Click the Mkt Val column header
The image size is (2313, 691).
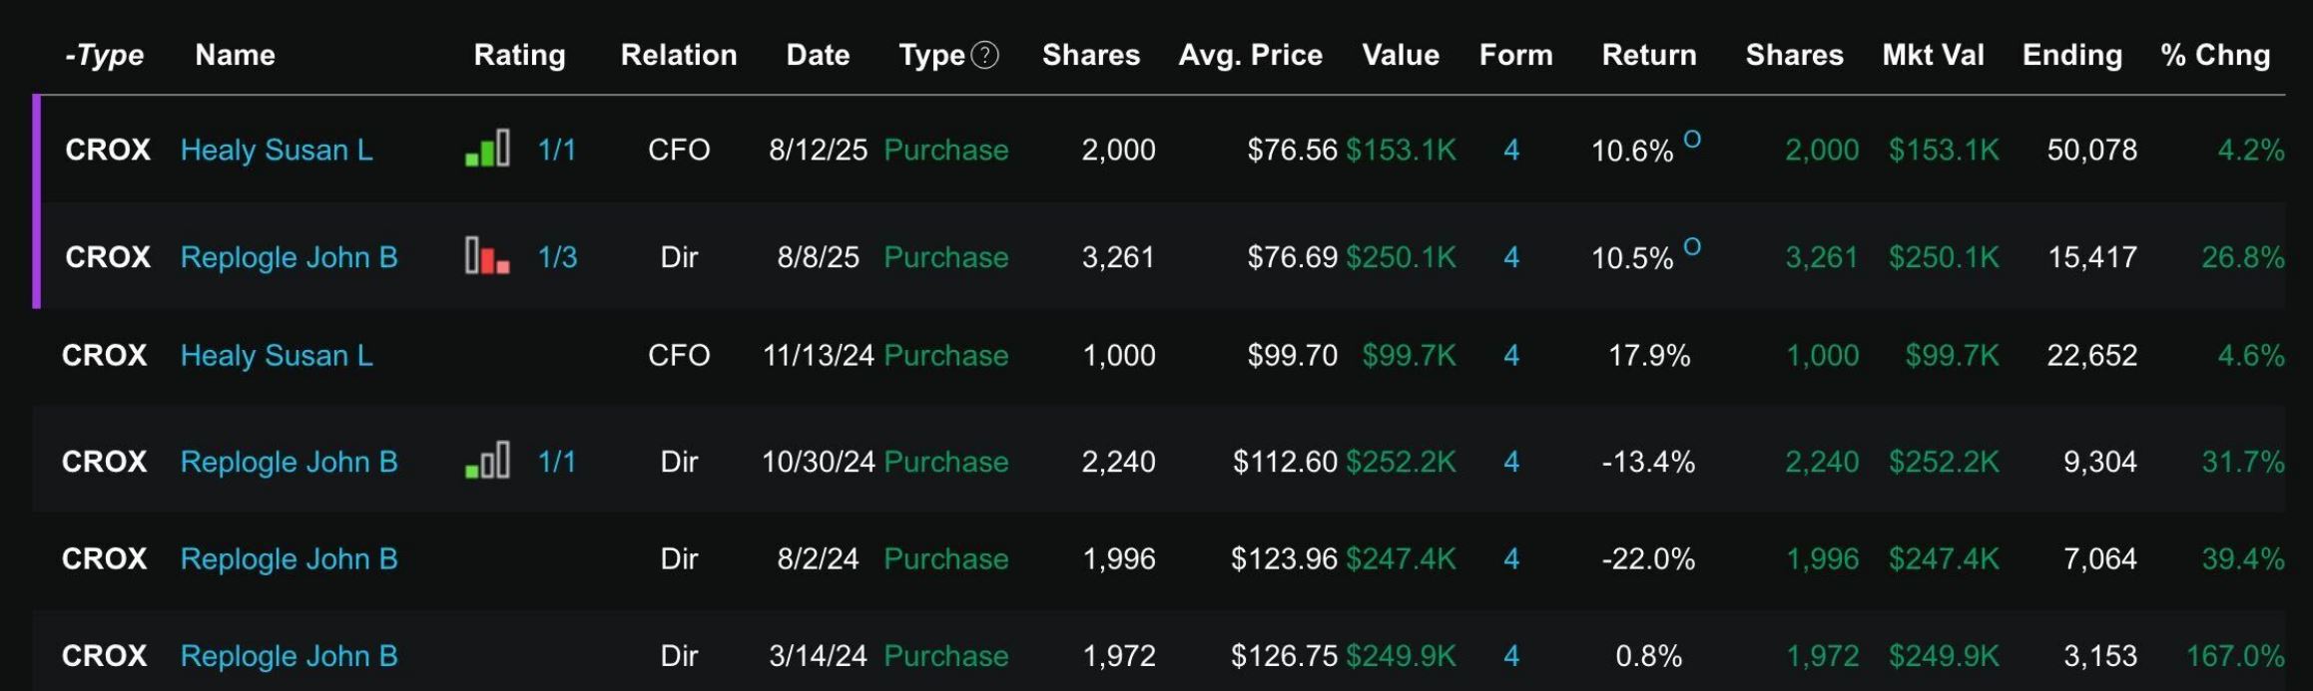[x=1933, y=55]
